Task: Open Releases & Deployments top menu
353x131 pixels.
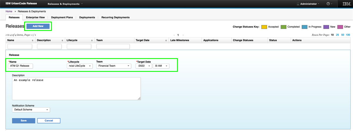Action: pyautogui.click(x=65, y=4)
